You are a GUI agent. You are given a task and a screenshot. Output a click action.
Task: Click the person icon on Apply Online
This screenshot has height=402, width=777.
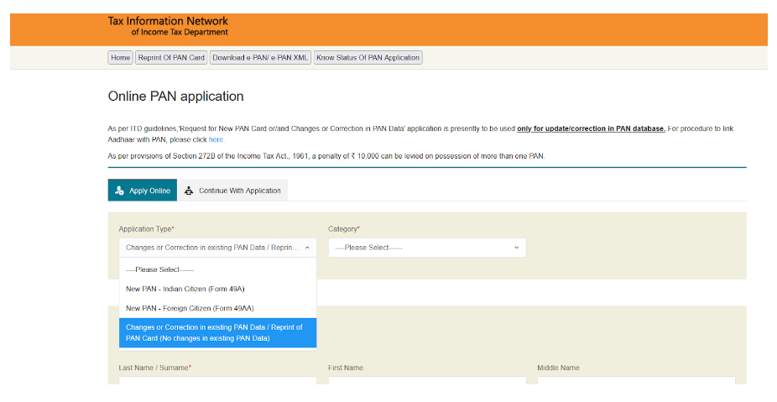pyautogui.click(x=120, y=191)
